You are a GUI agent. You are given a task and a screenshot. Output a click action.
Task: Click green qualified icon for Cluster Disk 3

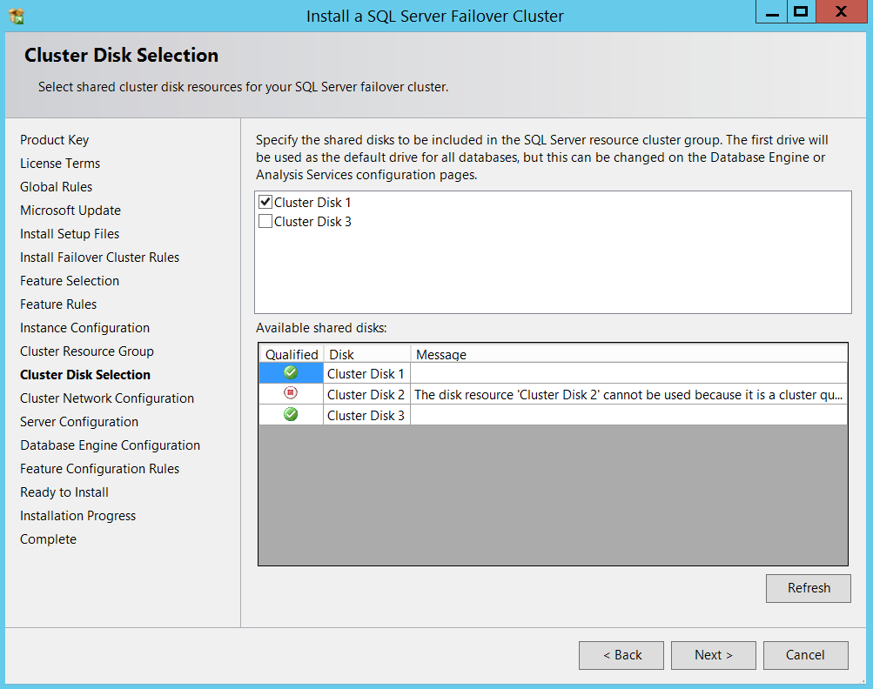pos(291,415)
